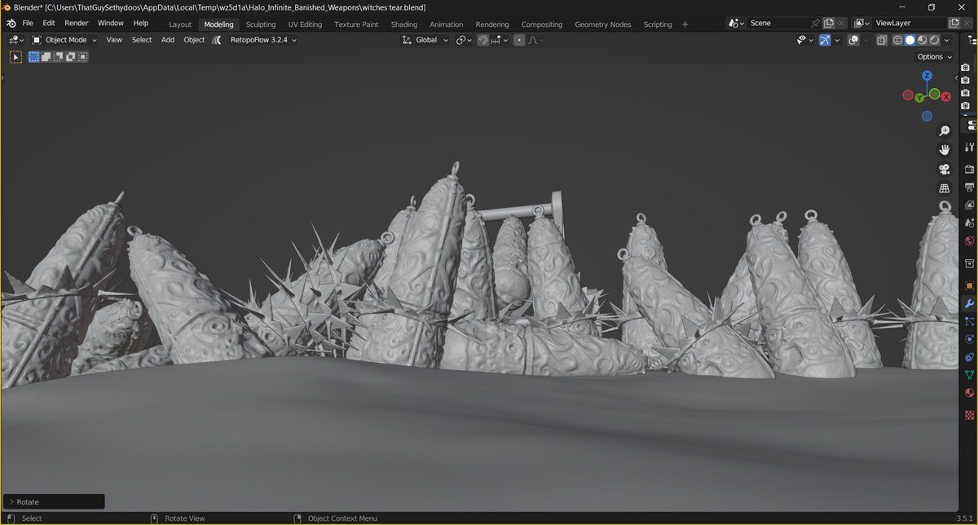978x525 pixels.
Task: Switch to the UV Editing workspace tab
Action: click(x=305, y=24)
